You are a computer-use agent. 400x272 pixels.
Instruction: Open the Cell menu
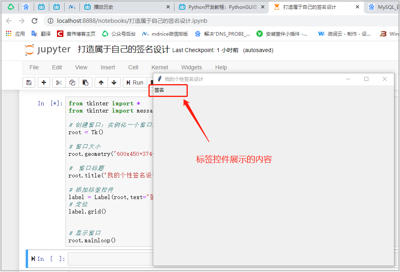coord(133,67)
